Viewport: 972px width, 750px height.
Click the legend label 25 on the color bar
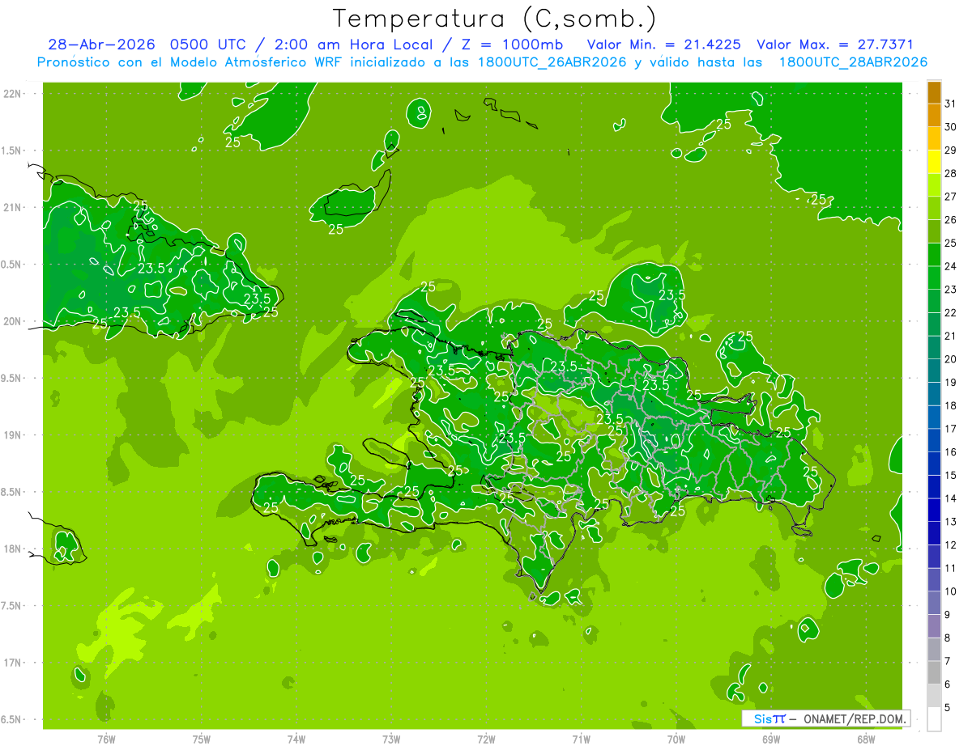[x=951, y=244]
